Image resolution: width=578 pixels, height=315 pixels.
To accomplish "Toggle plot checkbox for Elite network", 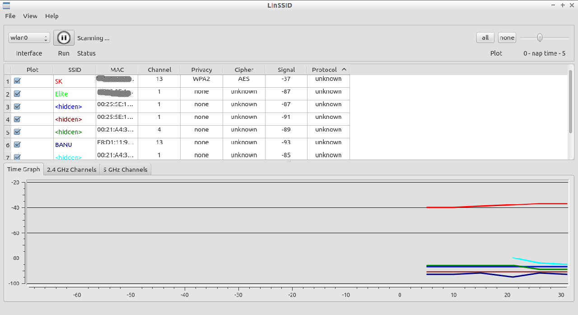I will [17, 94].
